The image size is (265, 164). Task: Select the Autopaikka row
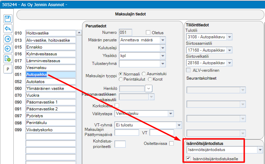point(50,74)
